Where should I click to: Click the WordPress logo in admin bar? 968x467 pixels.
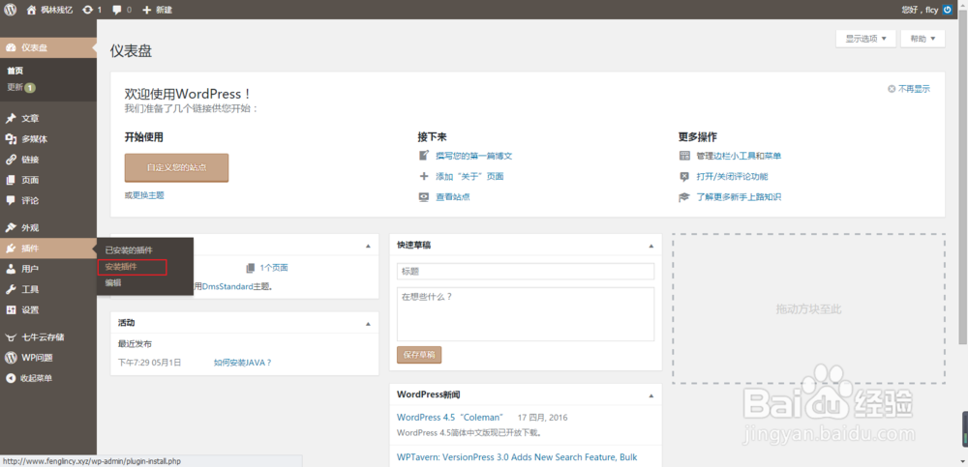pos(11,10)
